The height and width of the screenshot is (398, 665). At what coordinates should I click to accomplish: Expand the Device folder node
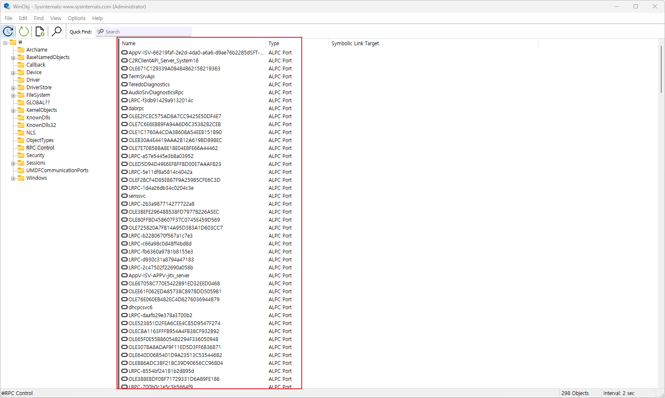click(x=13, y=73)
